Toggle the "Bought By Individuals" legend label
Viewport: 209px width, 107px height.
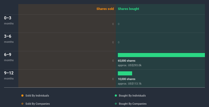[x=132, y=96]
